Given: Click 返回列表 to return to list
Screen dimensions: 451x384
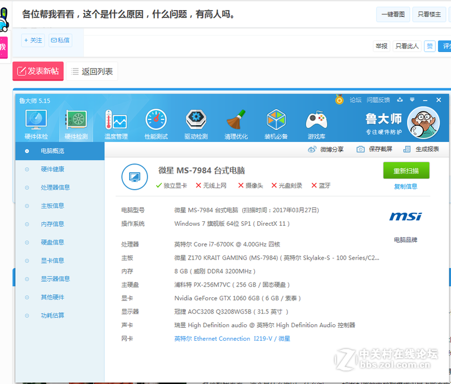Looking at the screenshot, I should click(x=92, y=72).
